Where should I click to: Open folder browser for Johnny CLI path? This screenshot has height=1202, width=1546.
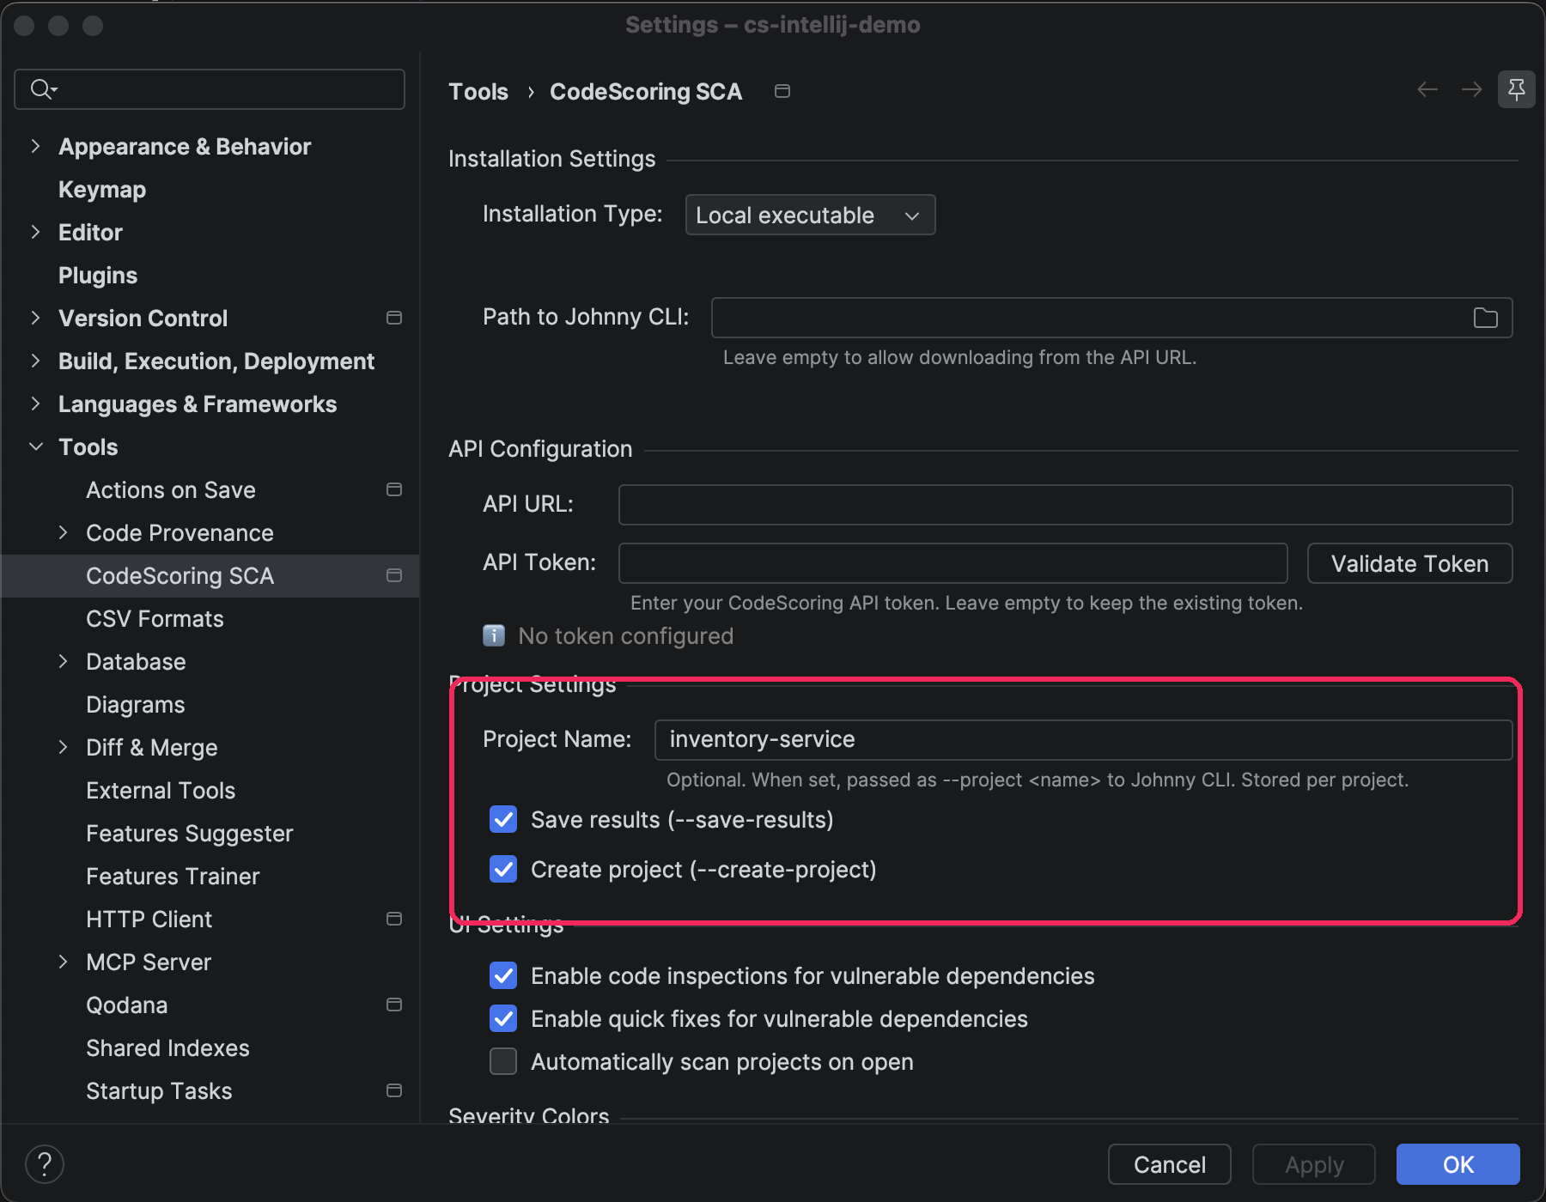[x=1486, y=318]
